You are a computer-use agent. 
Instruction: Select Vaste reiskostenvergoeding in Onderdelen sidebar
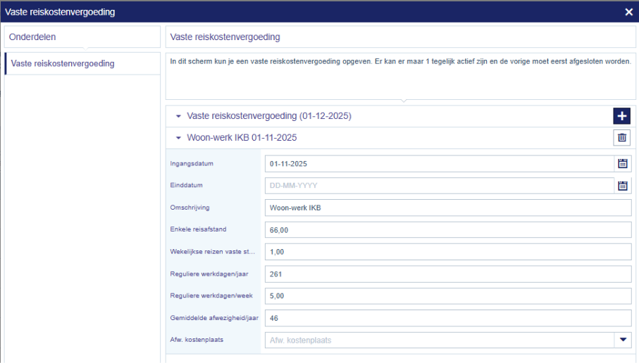tap(82, 63)
